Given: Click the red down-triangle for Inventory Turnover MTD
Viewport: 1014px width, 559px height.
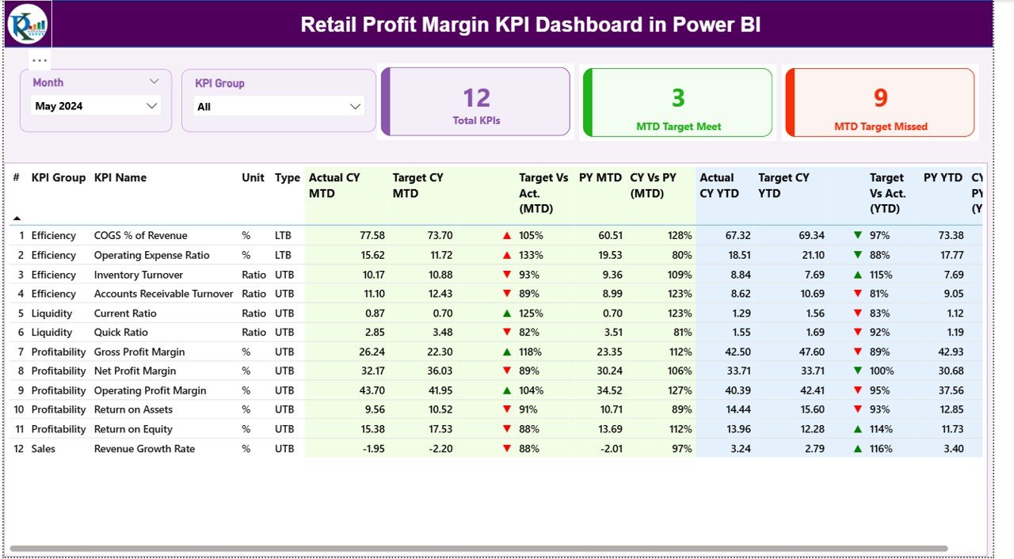Looking at the screenshot, I should (508, 274).
